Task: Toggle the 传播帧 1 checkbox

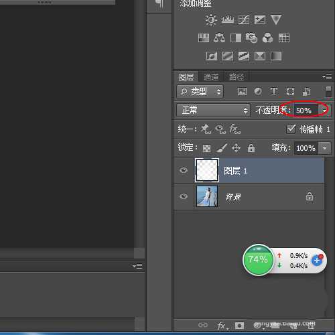Action: 291,129
